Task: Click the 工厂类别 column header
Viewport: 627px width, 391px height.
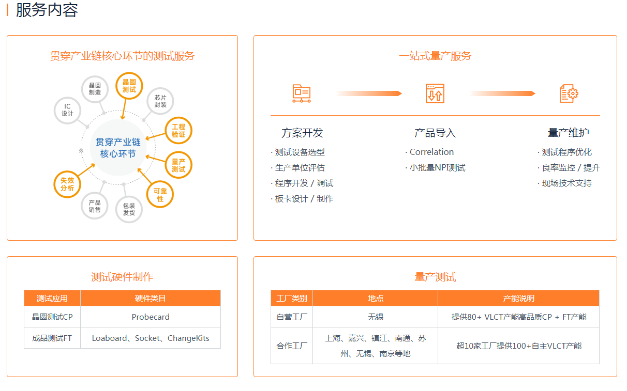Action: [292, 298]
